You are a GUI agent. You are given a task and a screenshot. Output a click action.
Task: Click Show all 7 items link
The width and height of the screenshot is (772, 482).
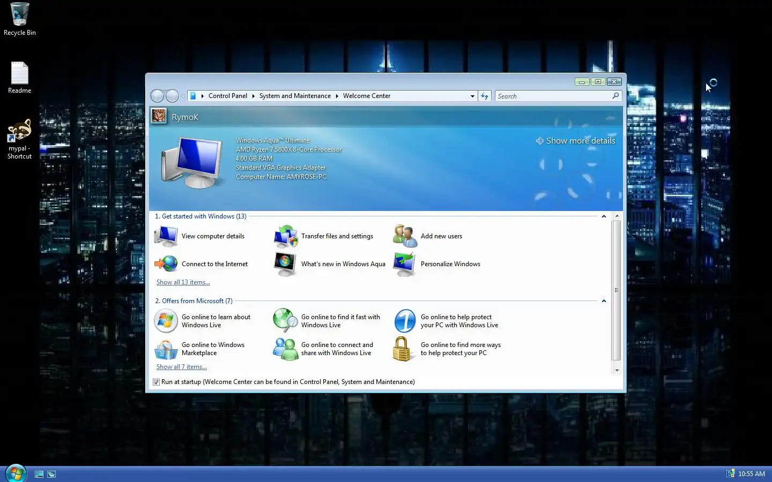[182, 367]
